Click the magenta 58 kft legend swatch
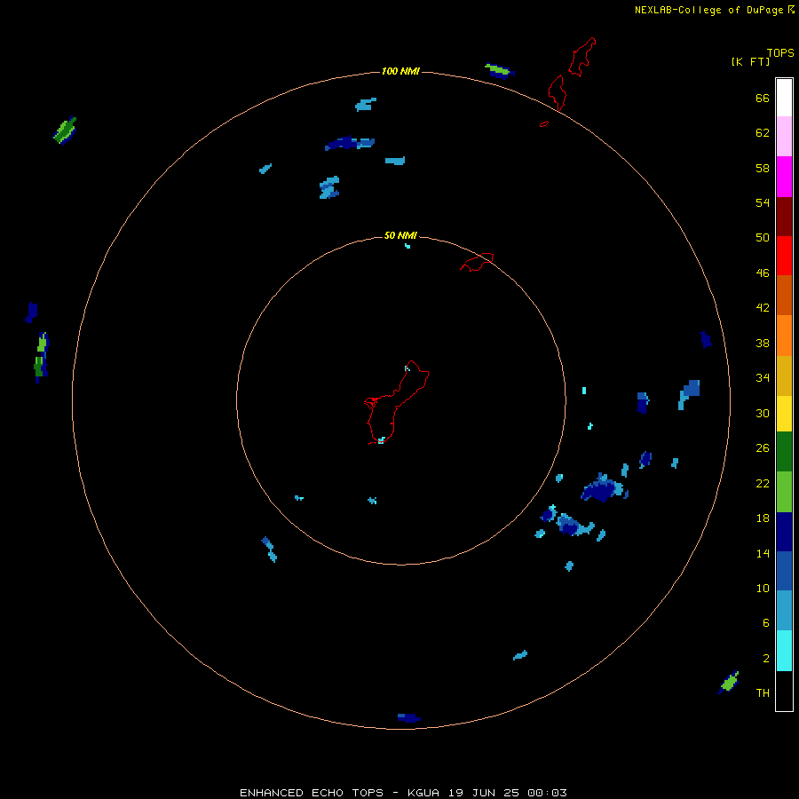Image resolution: width=799 pixels, height=799 pixels. click(784, 177)
